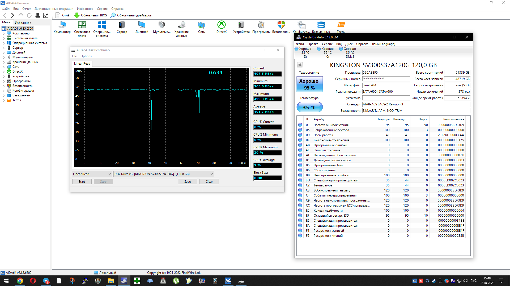Open the Тесты benchmark icon
This screenshot has height=286, width=510.
(x=341, y=27)
